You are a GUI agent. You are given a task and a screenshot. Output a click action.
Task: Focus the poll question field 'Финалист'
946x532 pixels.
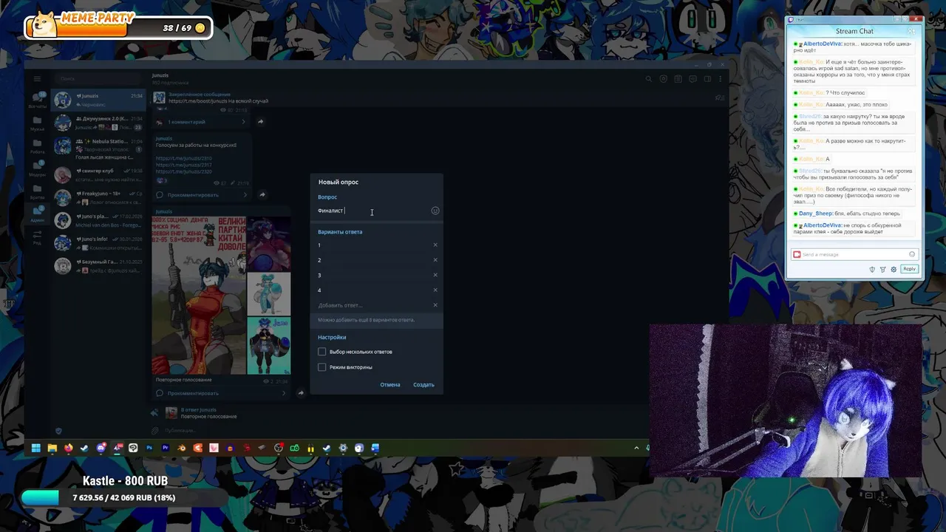tap(373, 211)
